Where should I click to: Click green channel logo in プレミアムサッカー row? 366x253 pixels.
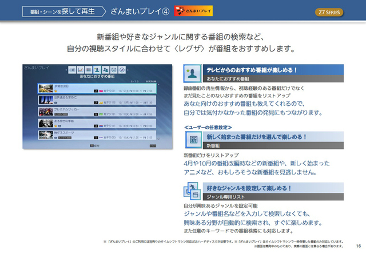[101, 114]
